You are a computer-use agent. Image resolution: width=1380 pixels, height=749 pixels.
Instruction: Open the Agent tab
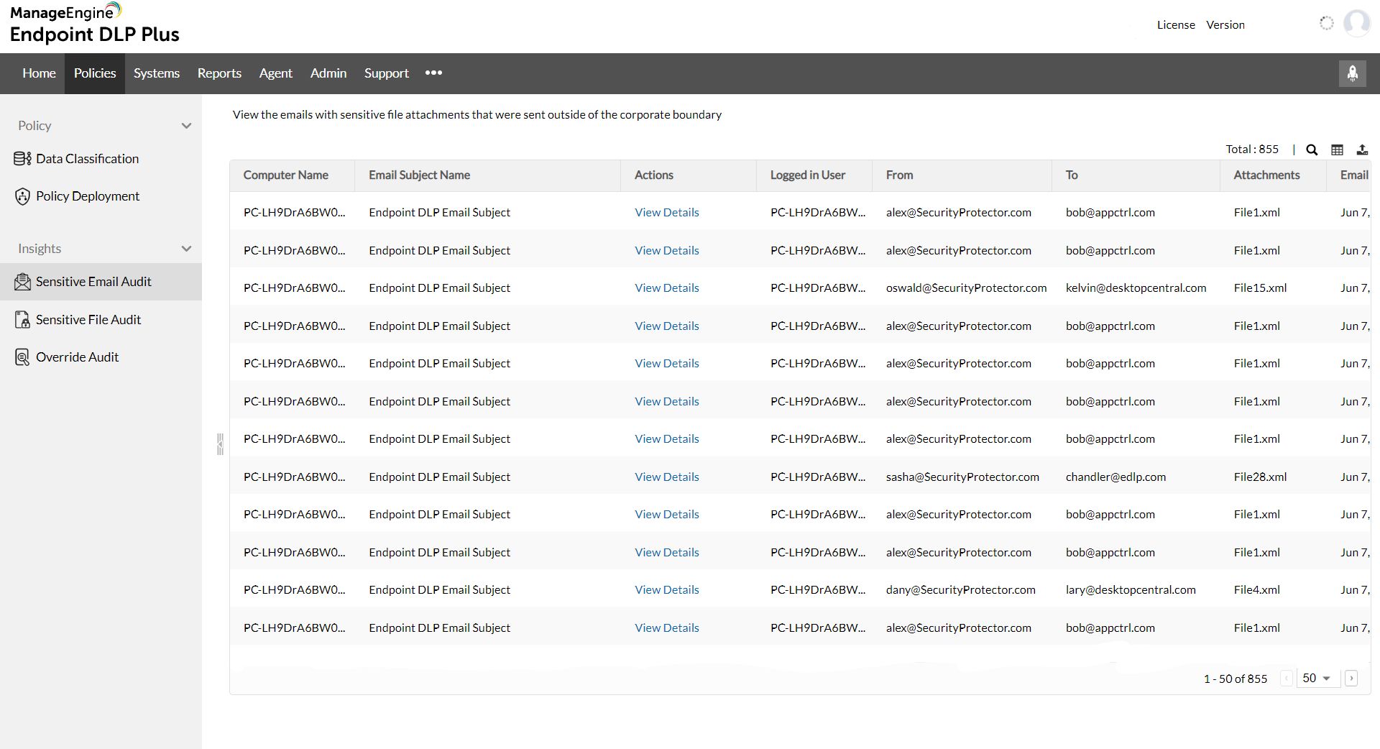(276, 73)
